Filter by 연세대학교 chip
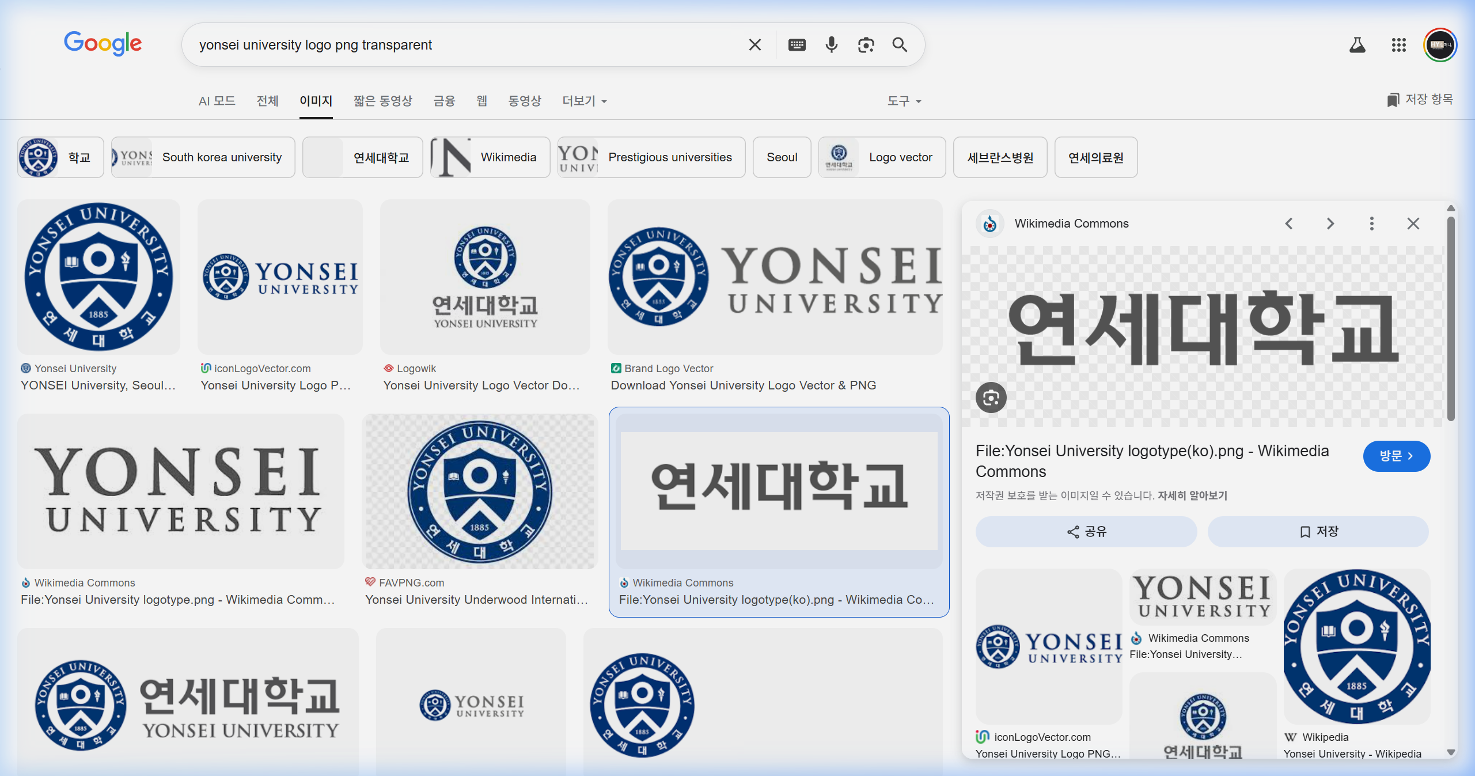The height and width of the screenshot is (776, 1475). click(362, 157)
